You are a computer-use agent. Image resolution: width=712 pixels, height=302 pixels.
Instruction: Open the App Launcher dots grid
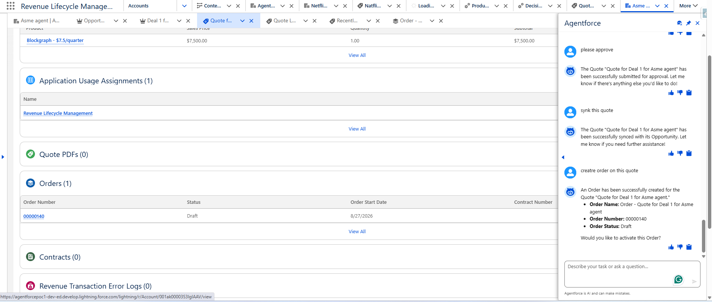coord(10,6)
